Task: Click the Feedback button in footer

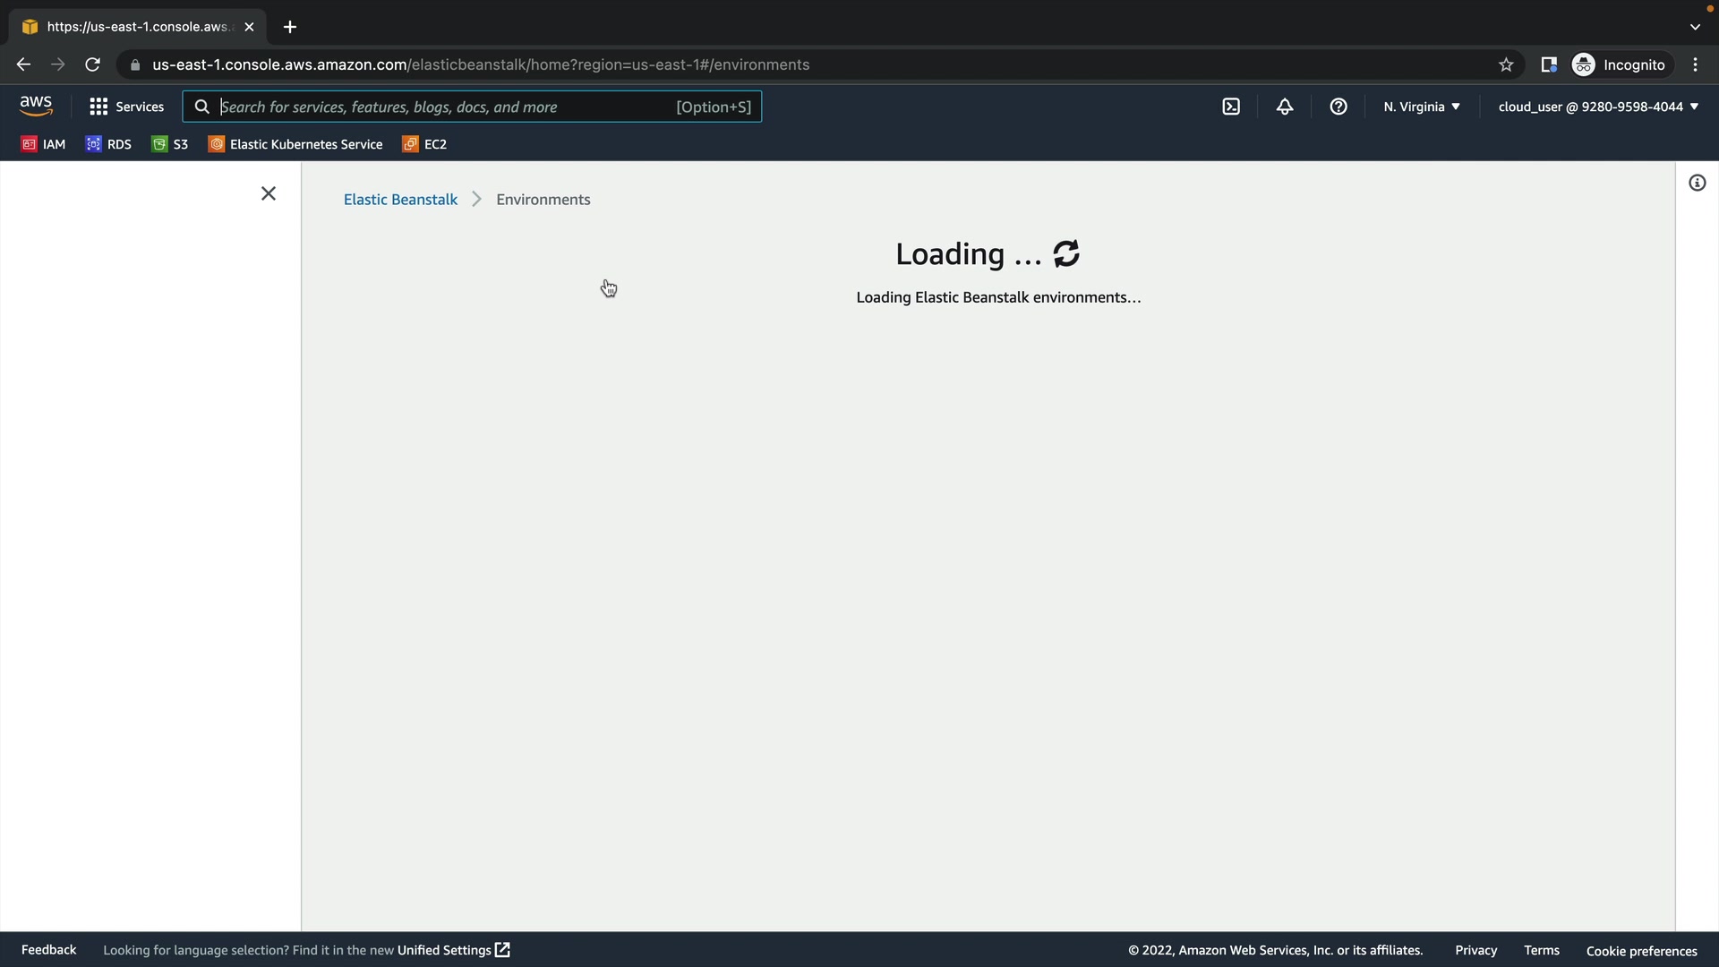Action: point(48,950)
